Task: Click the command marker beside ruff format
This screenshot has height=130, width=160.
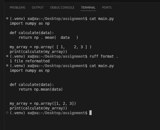Action: 7,56
